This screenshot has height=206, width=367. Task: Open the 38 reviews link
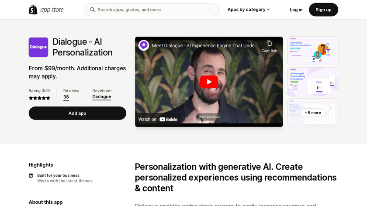coord(66,97)
